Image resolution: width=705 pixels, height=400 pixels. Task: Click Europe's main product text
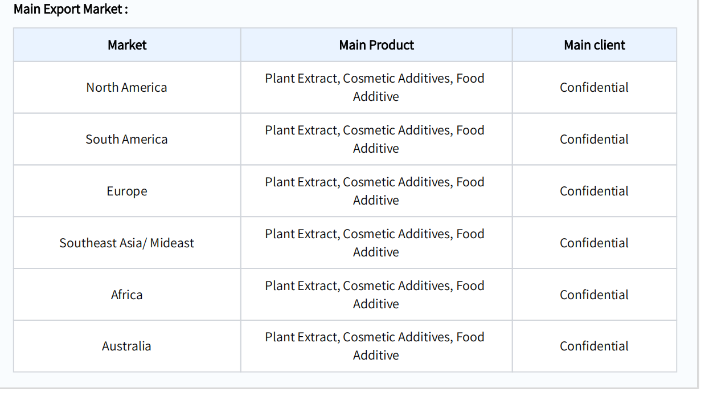(375, 191)
